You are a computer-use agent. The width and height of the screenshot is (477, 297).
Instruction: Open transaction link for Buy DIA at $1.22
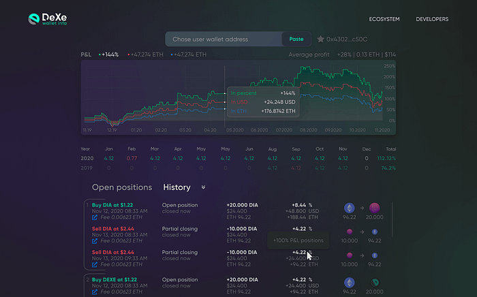[x=95, y=217]
